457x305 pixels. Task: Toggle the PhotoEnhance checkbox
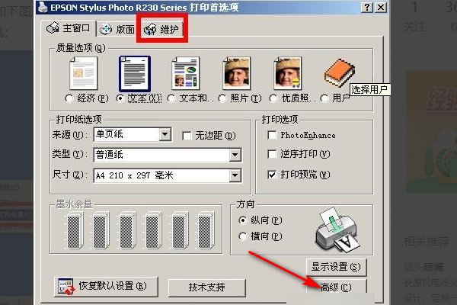pos(272,135)
